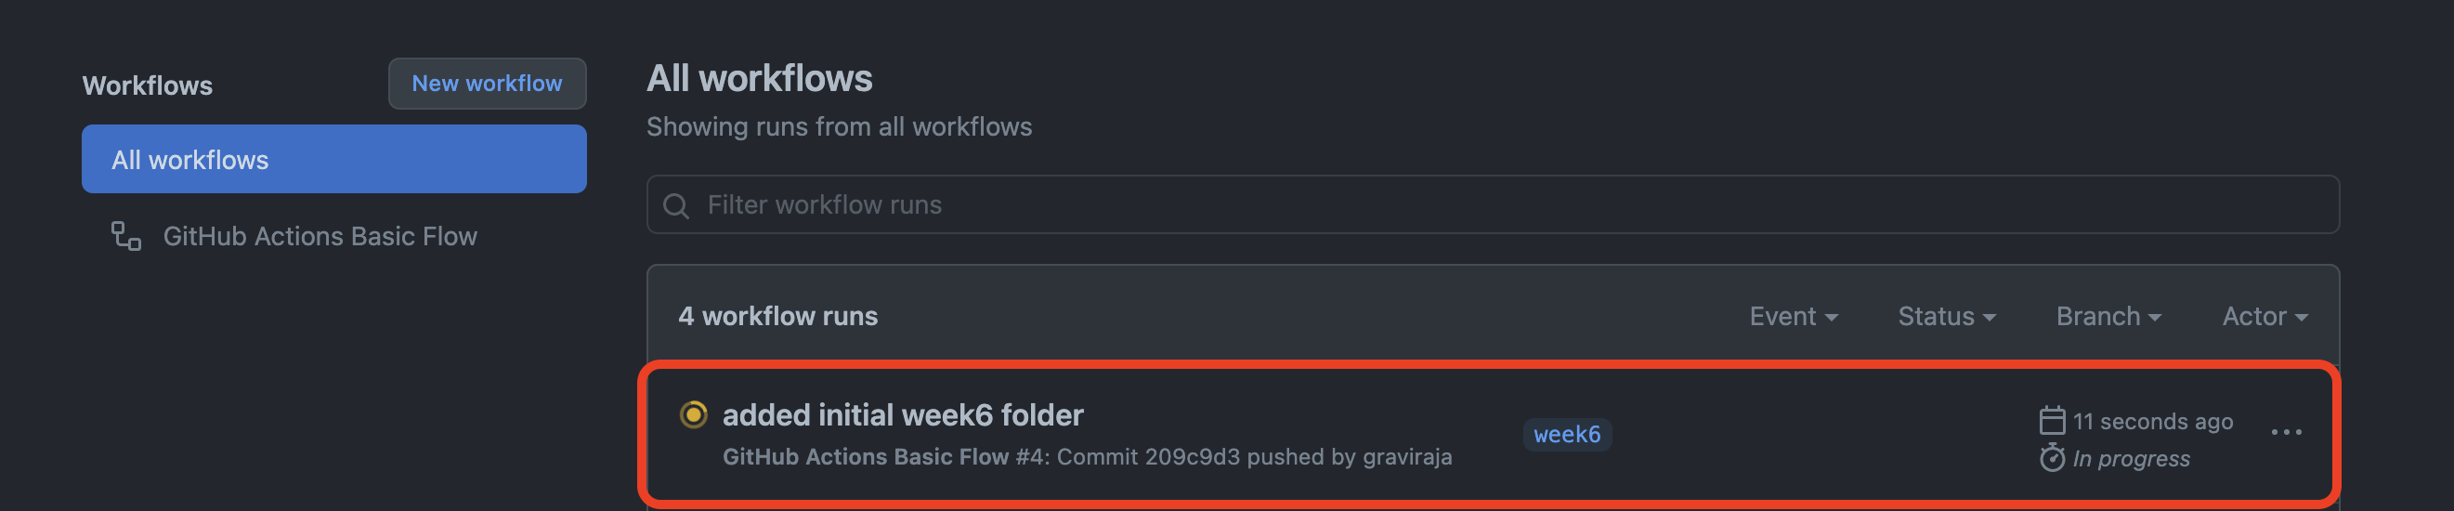Image resolution: width=2454 pixels, height=511 pixels.
Task: Open the three-dot run options menu
Action: pos(2285,433)
